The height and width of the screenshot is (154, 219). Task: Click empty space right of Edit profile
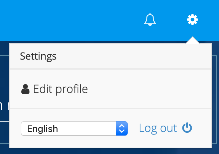[149, 89]
